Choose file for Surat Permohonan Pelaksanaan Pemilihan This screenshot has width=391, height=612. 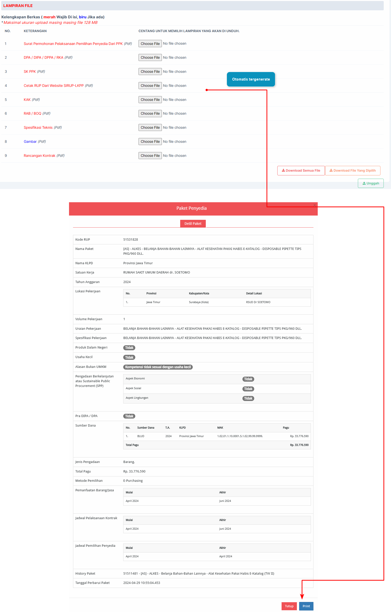150,44
